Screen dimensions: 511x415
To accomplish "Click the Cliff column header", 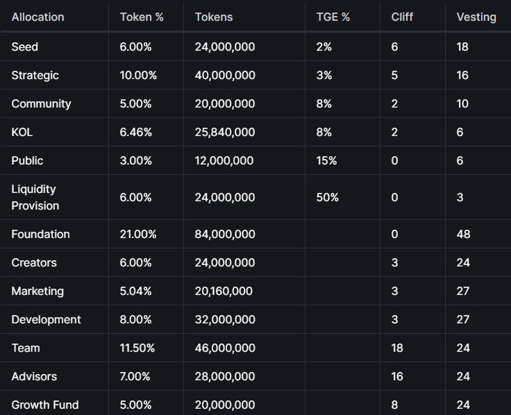I will pos(402,17).
